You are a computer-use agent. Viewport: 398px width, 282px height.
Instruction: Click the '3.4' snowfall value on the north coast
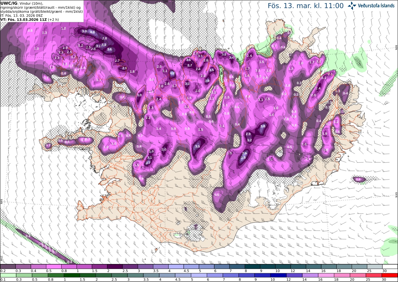231,57
